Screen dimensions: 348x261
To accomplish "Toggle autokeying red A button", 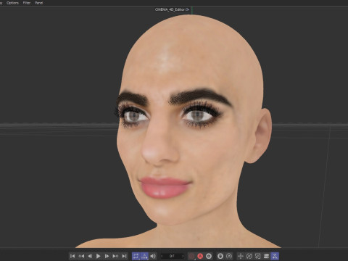I will coord(200,256).
